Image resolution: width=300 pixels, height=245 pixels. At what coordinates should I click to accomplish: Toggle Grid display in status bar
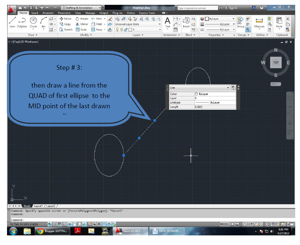pos(59,224)
